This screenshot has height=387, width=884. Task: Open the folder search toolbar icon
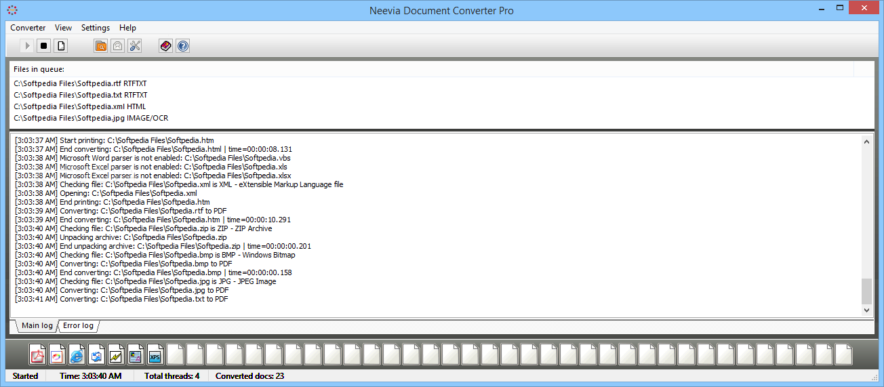tap(101, 46)
